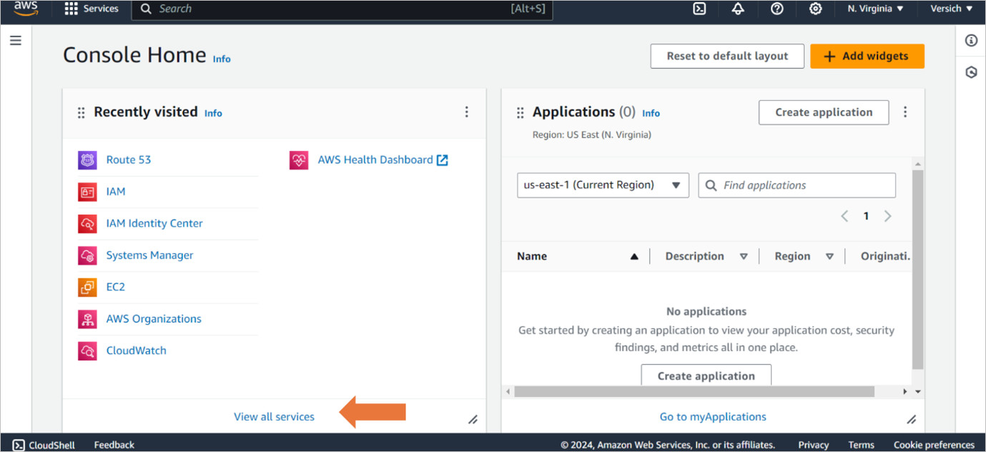Screen dimensions: 986x452
Task: Click the Recently visited widget resize handle
Action: (x=473, y=420)
